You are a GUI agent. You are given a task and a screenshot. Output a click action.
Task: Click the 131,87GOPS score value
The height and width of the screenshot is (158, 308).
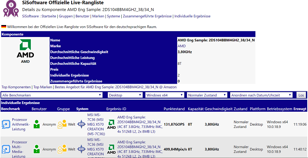pos(174,124)
